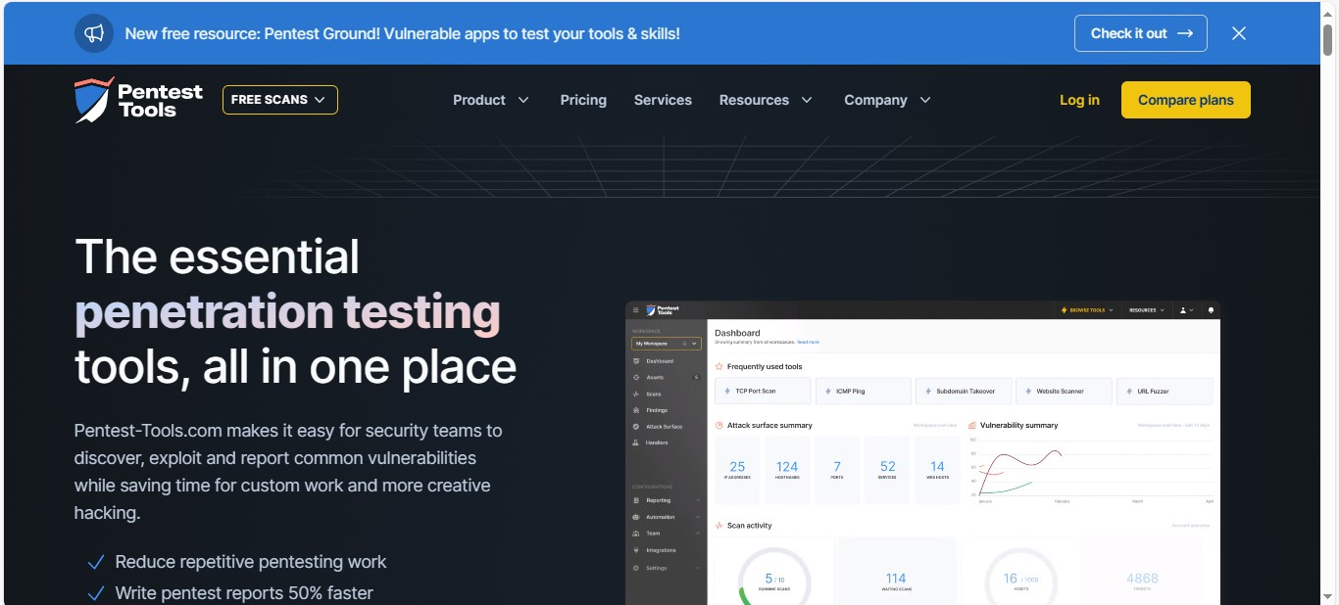Expand the Settings row chevron in the sidebar
The width and height of the screenshot is (1339, 605).
tap(698, 568)
